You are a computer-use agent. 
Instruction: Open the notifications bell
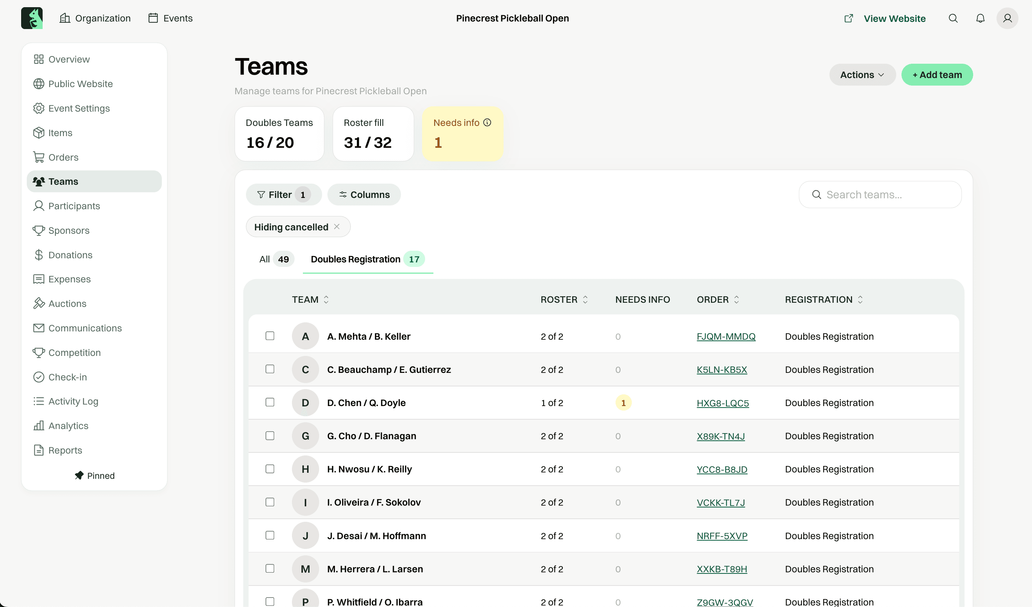click(980, 18)
